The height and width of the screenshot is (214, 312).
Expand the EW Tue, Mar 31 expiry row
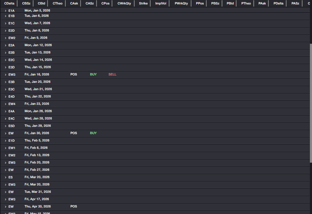coord(6,192)
